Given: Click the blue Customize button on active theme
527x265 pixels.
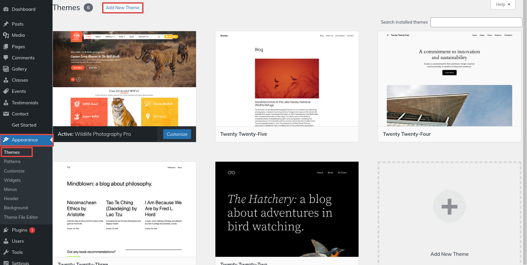Looking at the screenshot, I should point(177,134).
